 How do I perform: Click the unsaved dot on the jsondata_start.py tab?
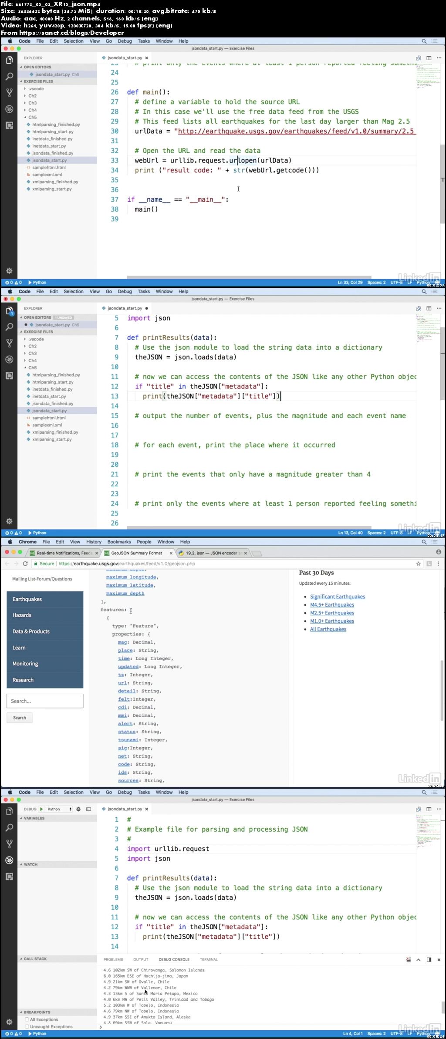146,308
